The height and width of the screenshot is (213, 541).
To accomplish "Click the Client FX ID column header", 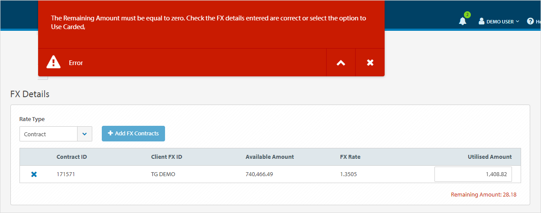I will coord(166,157).
